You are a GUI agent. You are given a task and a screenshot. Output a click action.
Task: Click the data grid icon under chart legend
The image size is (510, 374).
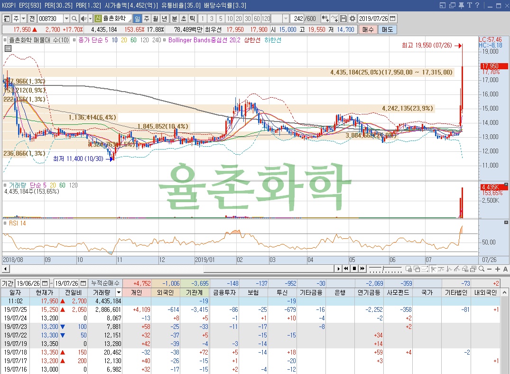click(x=8, y=48)
